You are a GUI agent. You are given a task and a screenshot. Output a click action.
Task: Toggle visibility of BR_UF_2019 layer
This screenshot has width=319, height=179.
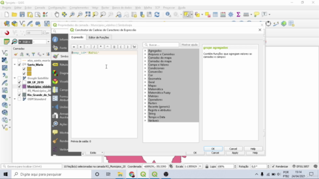click(19, 82)
